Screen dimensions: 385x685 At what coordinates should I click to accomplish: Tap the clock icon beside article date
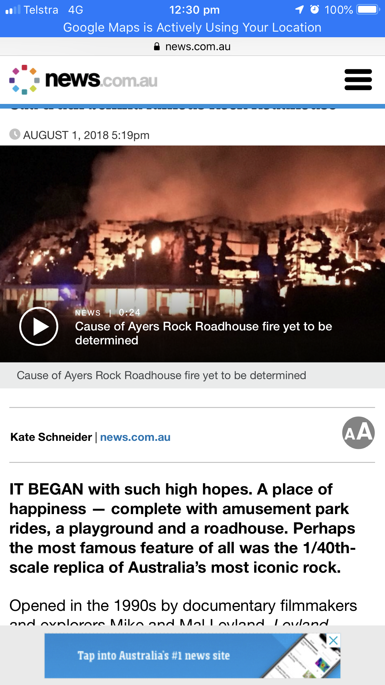(15, 134)
